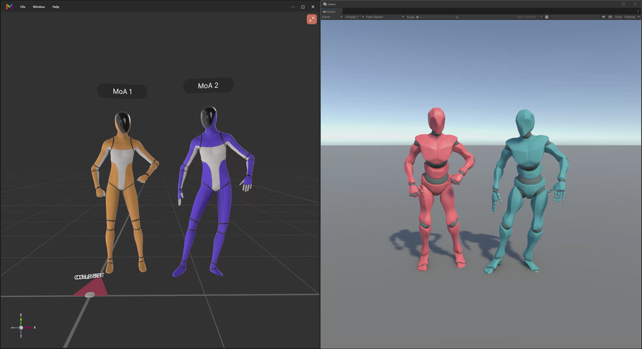Viewport: 642px width, 349px height.
Task: Expand the Free Aspect resolution dropdown
Action: (385, 17)
